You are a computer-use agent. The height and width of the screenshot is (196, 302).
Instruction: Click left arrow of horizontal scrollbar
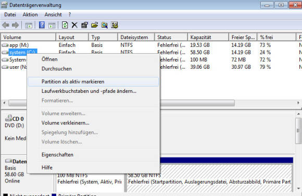click(x=4, y=103)
